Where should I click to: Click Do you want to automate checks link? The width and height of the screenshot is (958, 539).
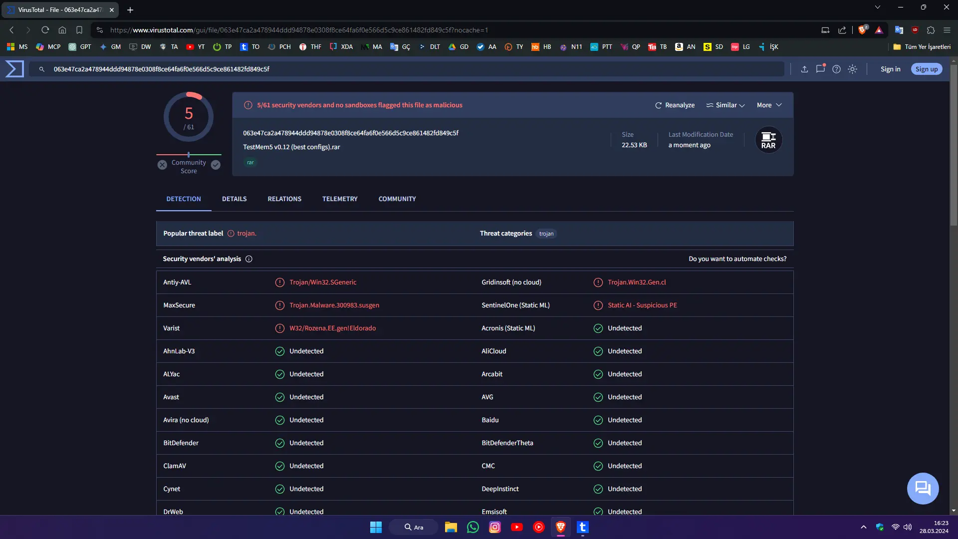(x=737, y=259)
